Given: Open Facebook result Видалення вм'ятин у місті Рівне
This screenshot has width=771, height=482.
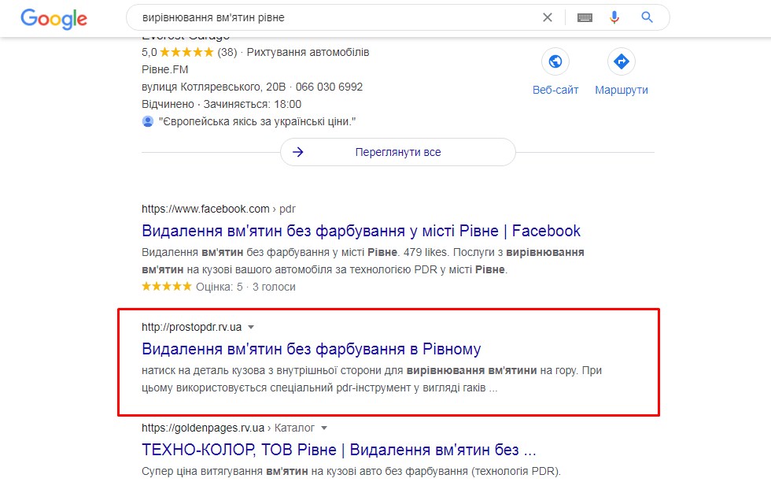Looking at the screenshot, I should click(361, 231).
